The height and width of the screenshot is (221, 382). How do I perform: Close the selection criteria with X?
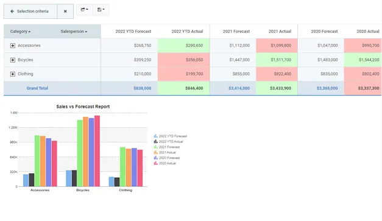[x=65, y=11]
